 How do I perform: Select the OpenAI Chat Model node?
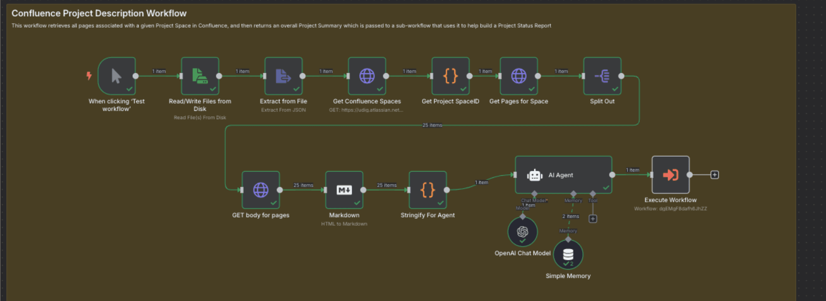point(523,232)
